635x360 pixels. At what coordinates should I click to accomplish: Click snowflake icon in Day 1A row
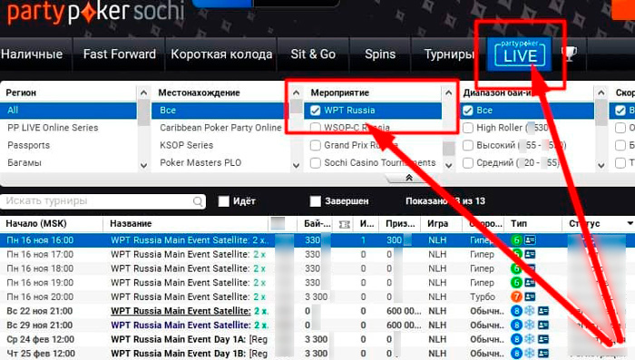pyautogui.click(x=530, y=339)
